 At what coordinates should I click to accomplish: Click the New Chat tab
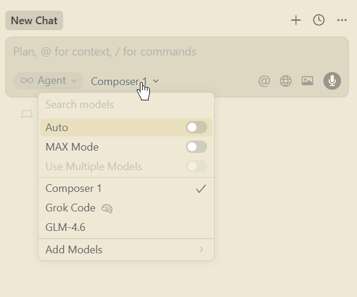(34, 21)
